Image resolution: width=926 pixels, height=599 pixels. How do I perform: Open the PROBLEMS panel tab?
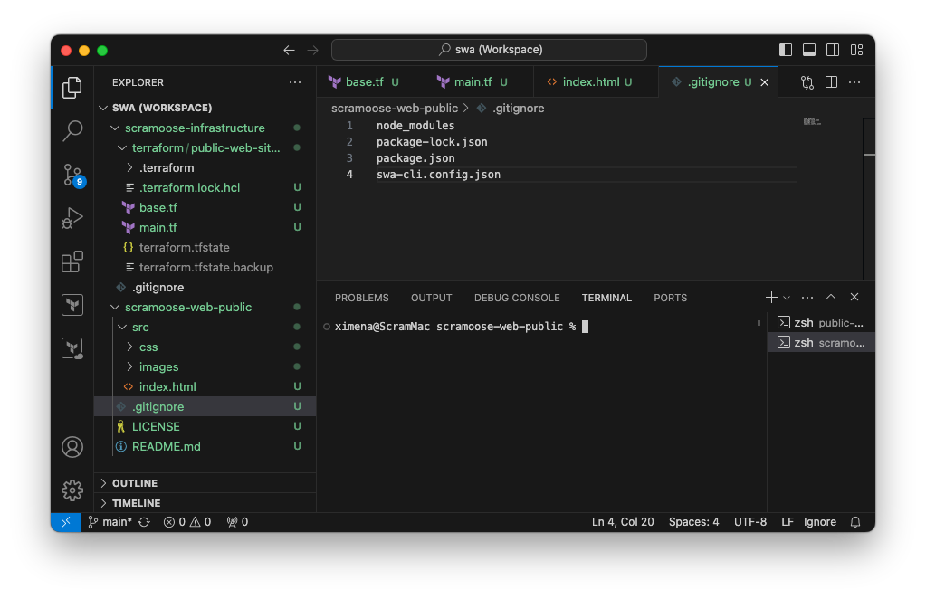click(x=361, y=298)
